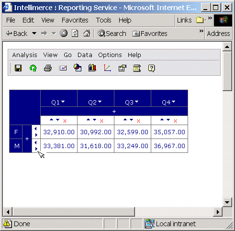Sort Q4 column ascending arrow
Screen dimensions: 235x231
162,120
